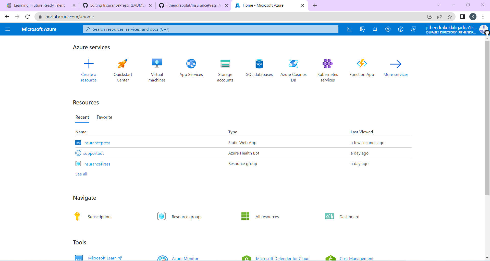Open Azure Monitor tools link
The height and width of the screenshot is (261, 490).
pos(185,258)
